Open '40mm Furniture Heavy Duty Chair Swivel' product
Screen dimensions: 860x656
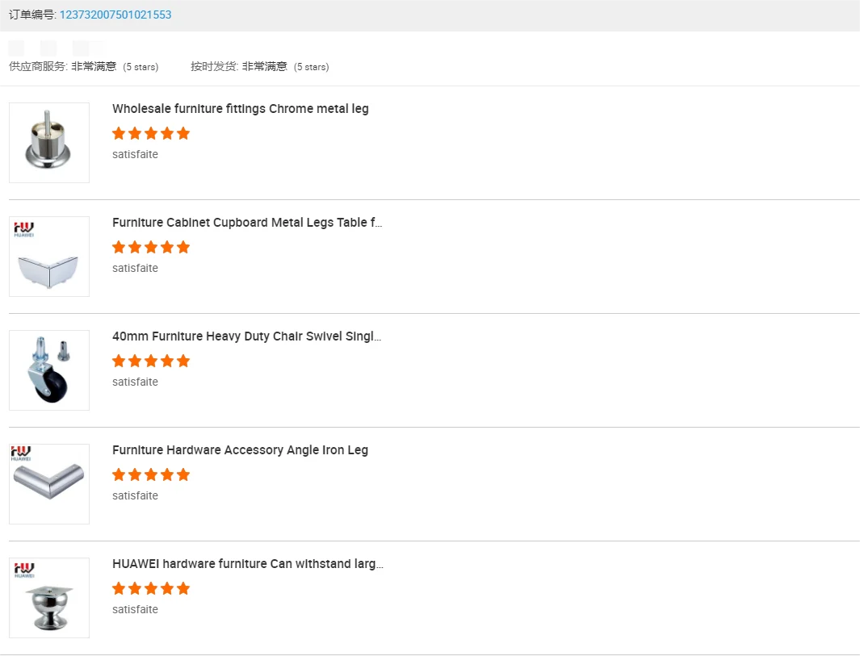coord(246,336)
